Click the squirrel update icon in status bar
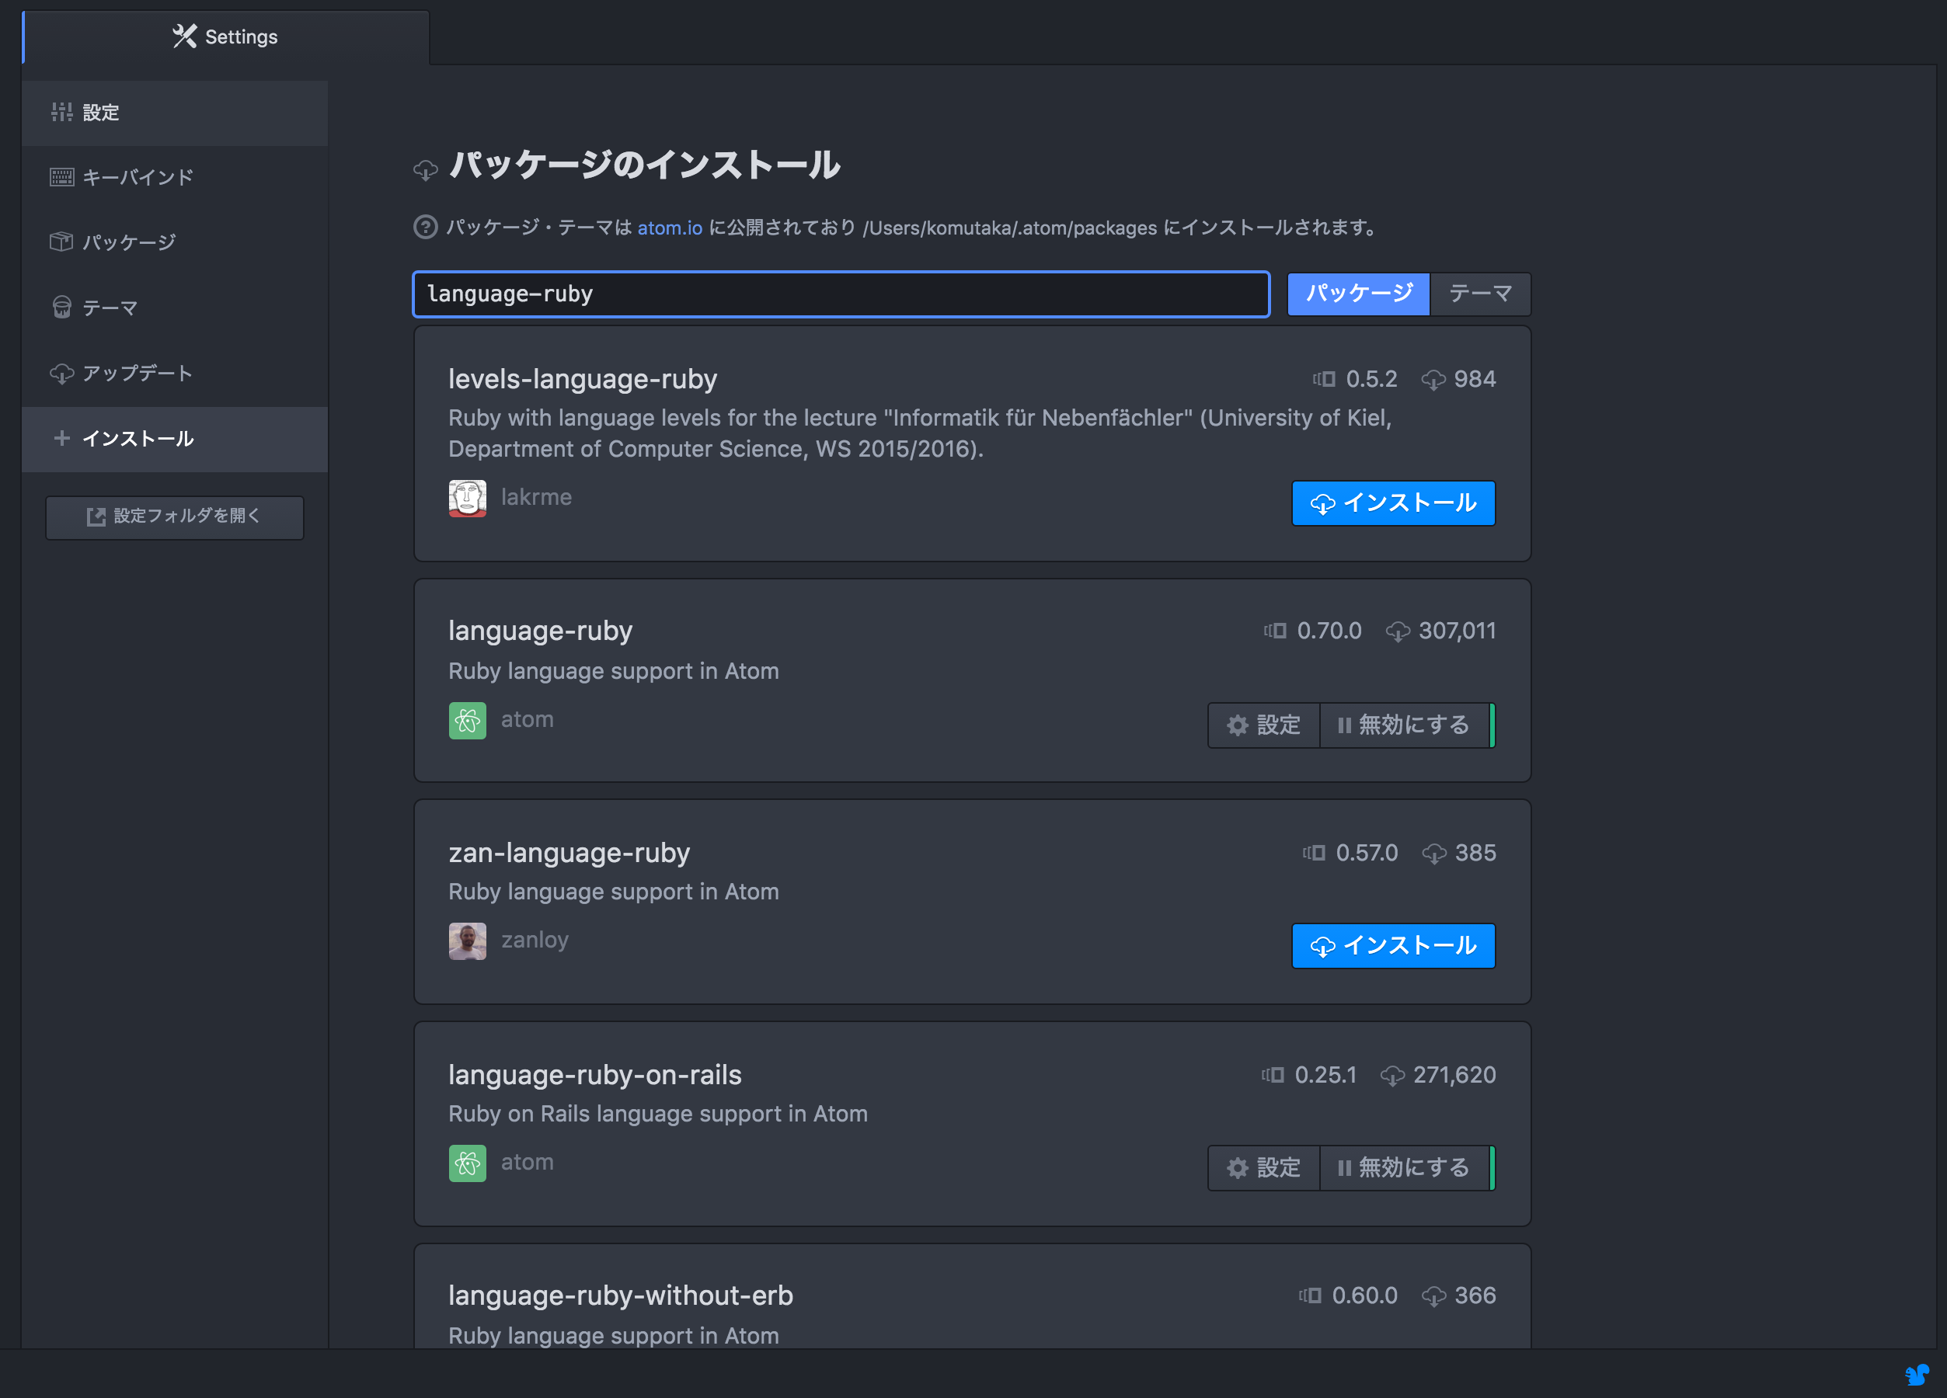Image resolution: width=1947 pixels, height=1398 pixels. [1916, 1374]
